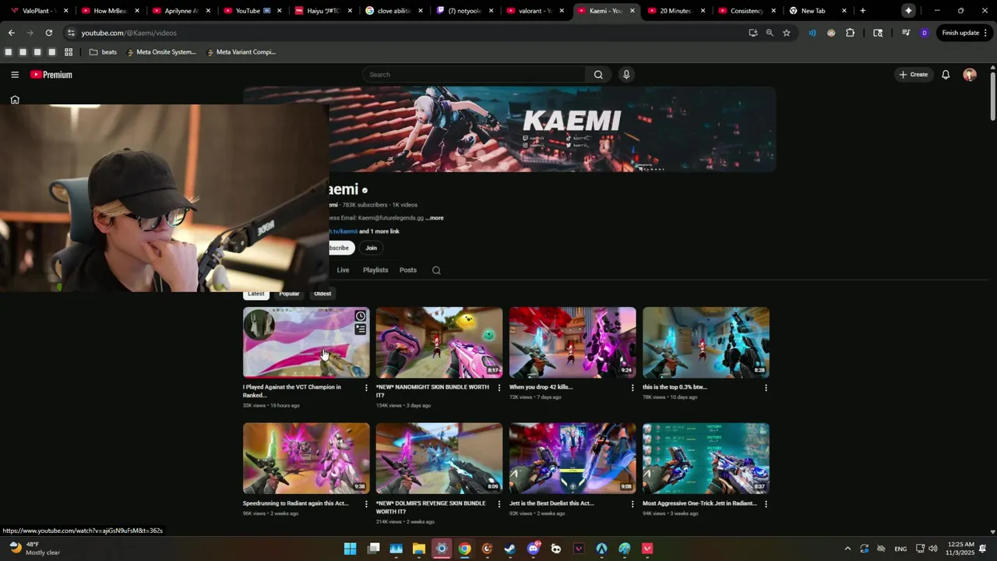
Task: Expand channel description with ...more
Action: [x=435, y=218]
